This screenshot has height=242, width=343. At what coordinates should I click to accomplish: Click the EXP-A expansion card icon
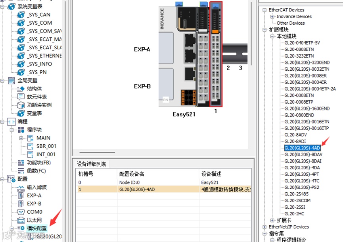click(21, 196)
